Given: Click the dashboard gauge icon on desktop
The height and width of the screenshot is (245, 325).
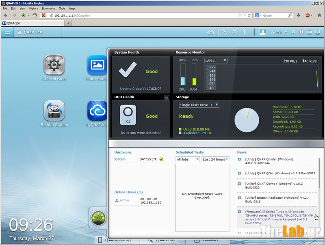Looking at the screenshot, I should pos(98,218).
